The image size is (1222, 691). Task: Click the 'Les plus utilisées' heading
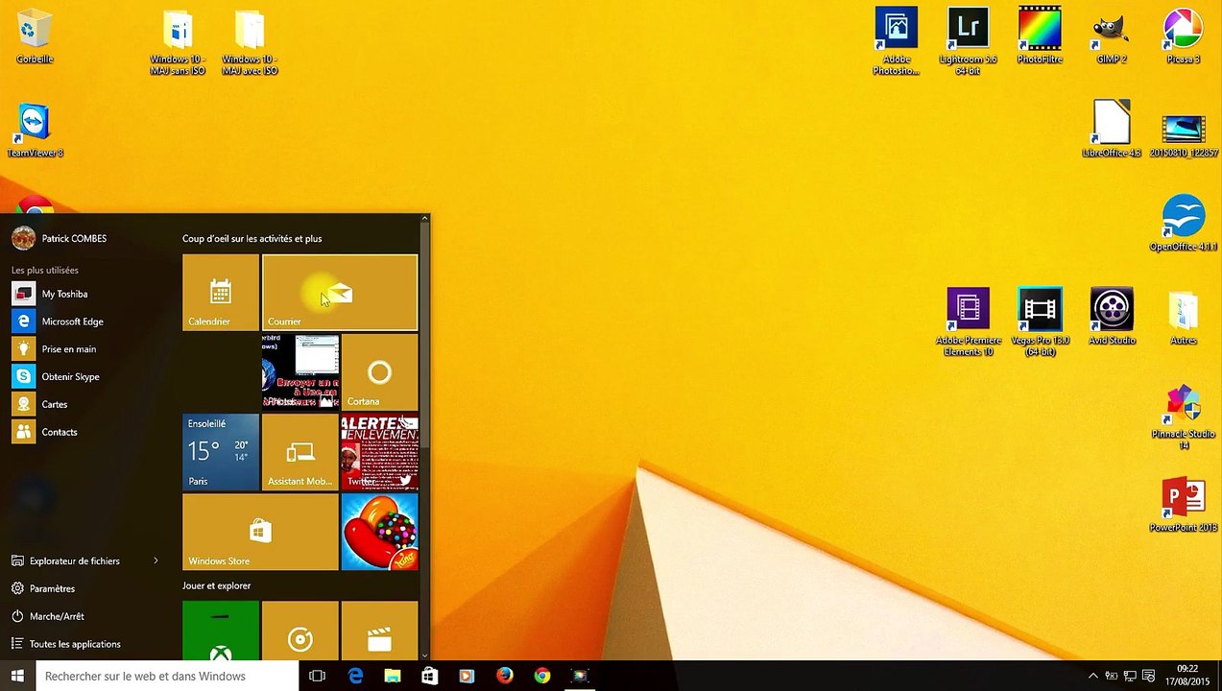coord(45,270)
